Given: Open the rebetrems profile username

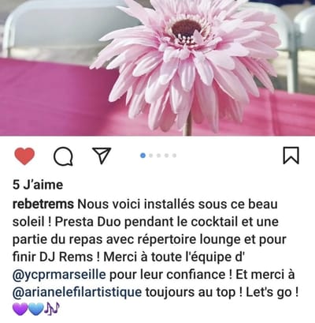Looking at the screenshot, I should 43,204.
